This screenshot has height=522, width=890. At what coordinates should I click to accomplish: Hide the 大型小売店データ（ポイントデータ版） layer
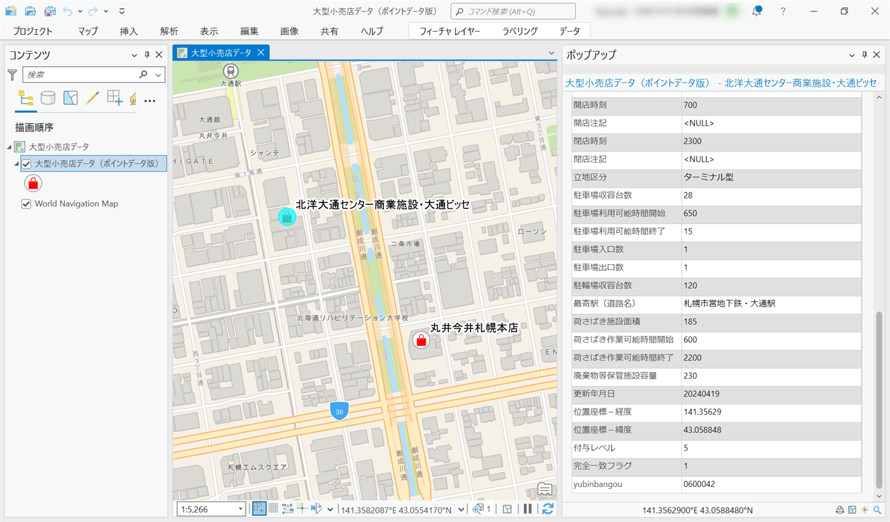point(27,164)
